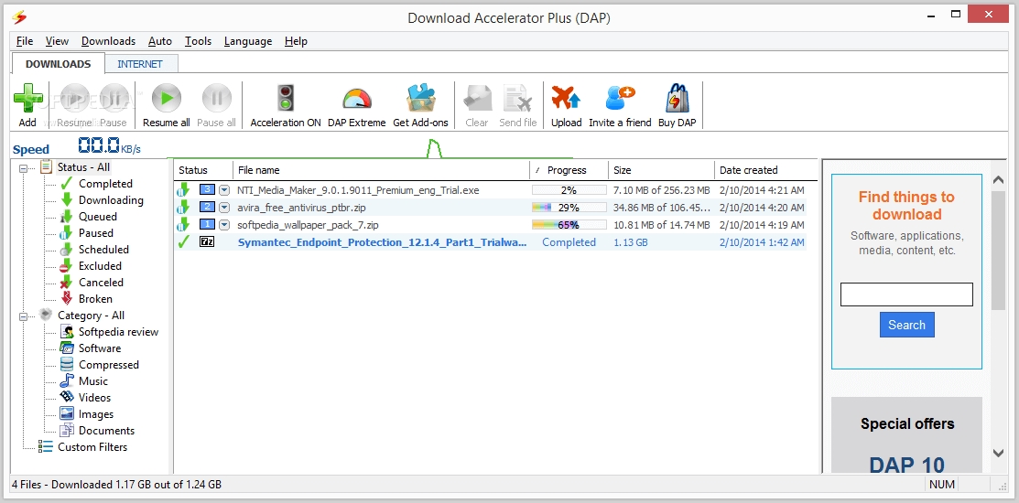Click the green plus Add download icon
The height and width of the screenshot is (503, 1019).
28,100
